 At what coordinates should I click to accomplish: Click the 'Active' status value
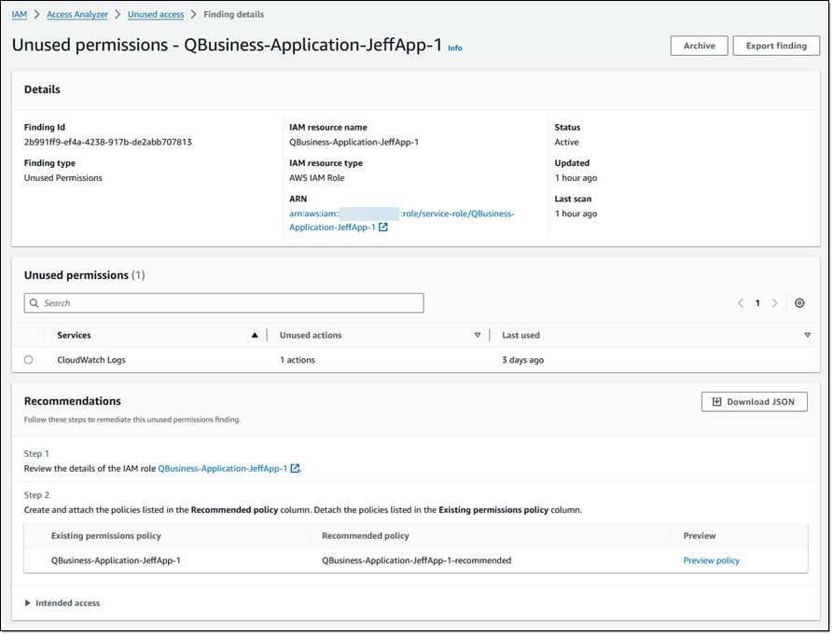pyautogui.click(x=567, y=142)
